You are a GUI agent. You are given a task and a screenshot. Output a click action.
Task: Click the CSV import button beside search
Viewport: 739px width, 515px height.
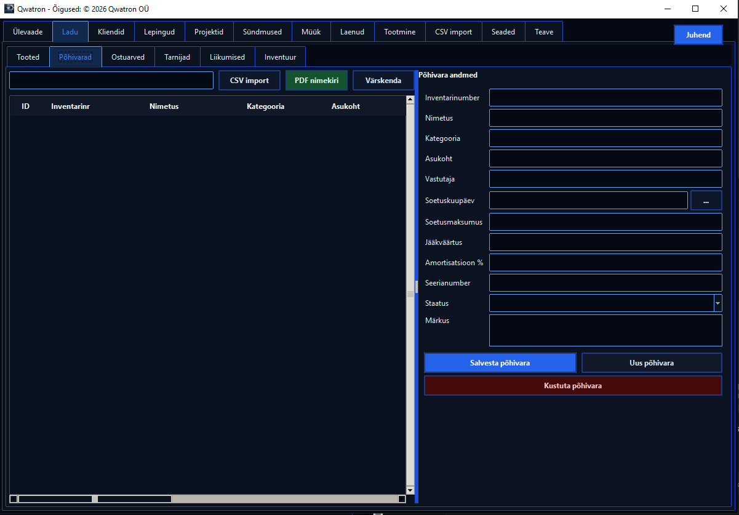coord(249,81)
